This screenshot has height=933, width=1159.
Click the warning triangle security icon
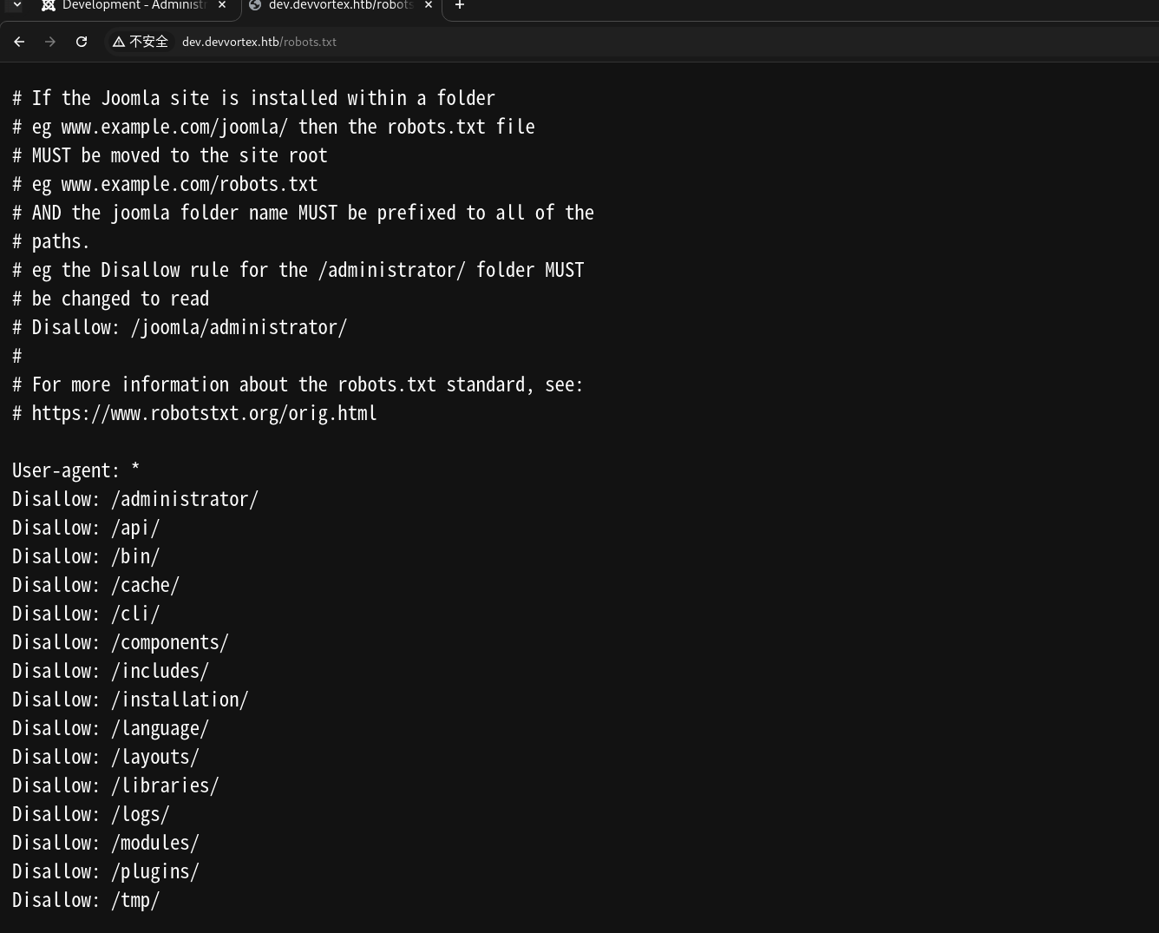click(x=119, y=42)
